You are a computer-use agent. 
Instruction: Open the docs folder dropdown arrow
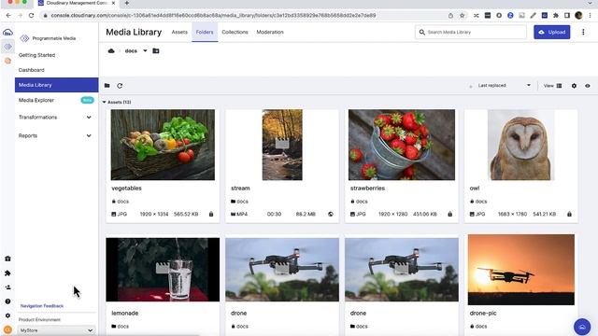coord(145,50)
